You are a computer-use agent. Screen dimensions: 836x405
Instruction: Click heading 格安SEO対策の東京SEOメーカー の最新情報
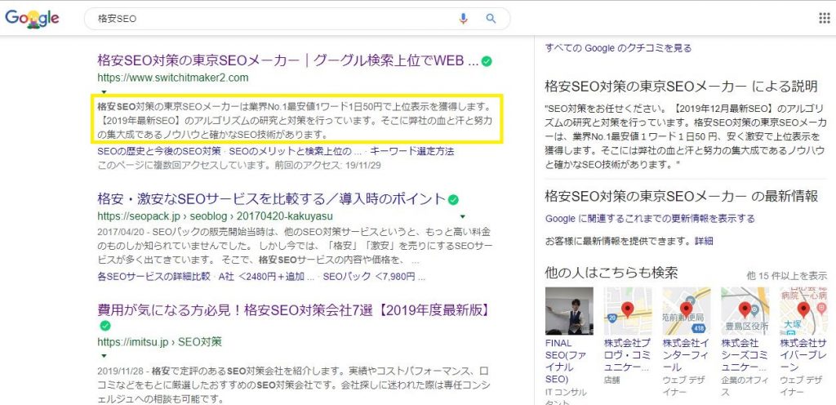click(x=682, y=196)
